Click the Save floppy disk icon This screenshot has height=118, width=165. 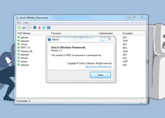click(x=24, y=27)
